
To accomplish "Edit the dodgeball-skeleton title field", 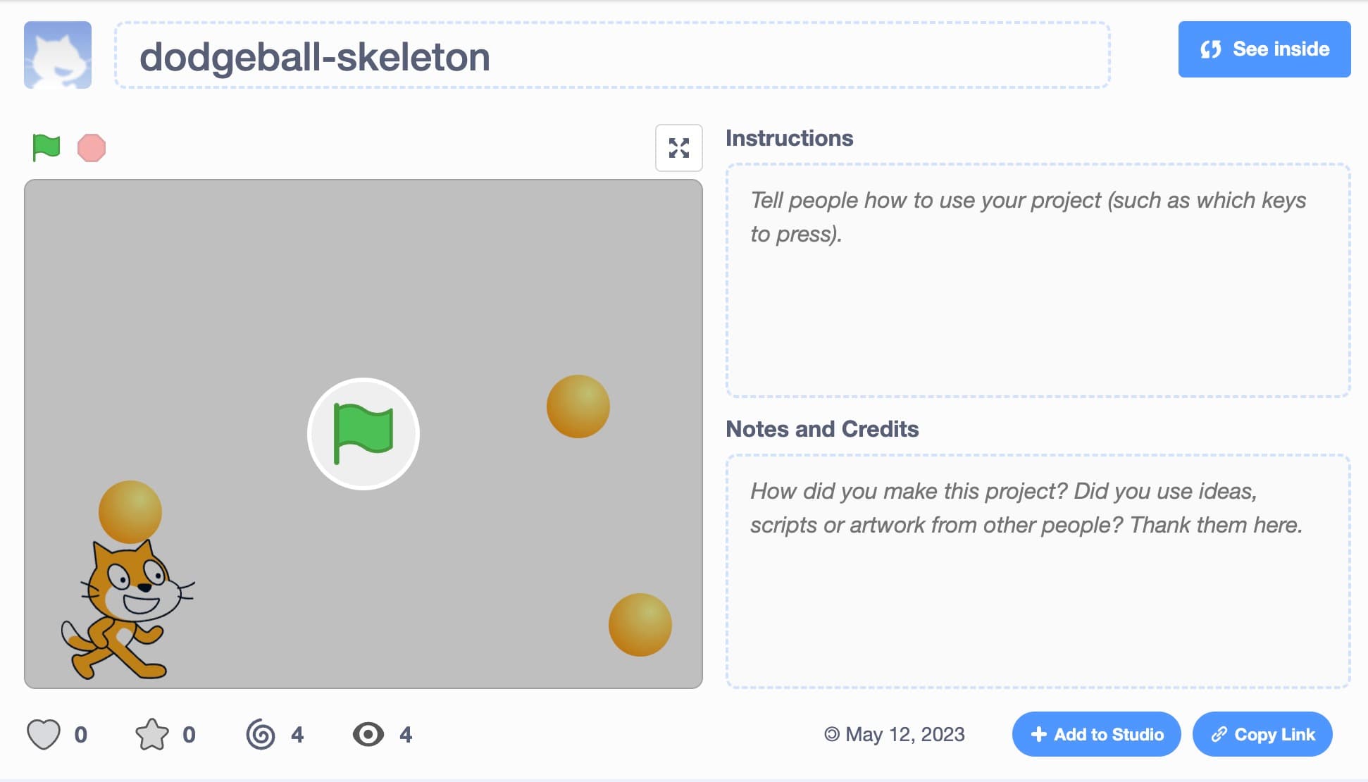I will (612, 56).
